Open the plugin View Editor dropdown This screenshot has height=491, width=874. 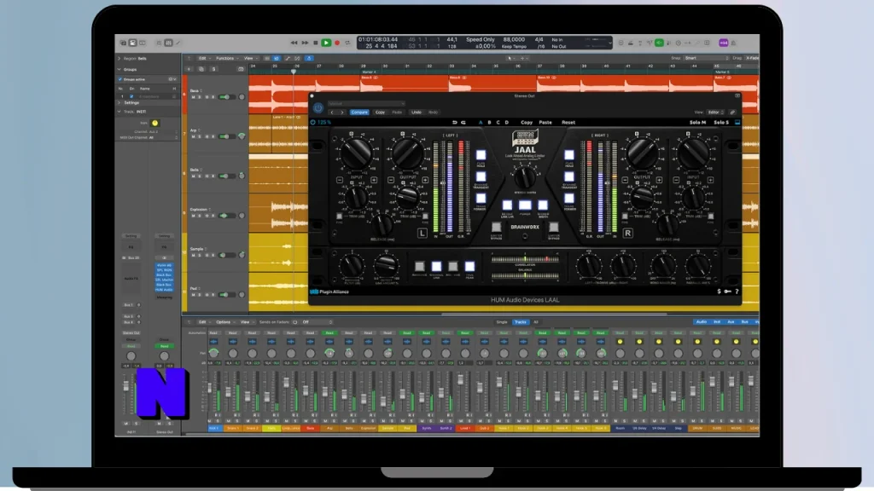click(716, 113)
